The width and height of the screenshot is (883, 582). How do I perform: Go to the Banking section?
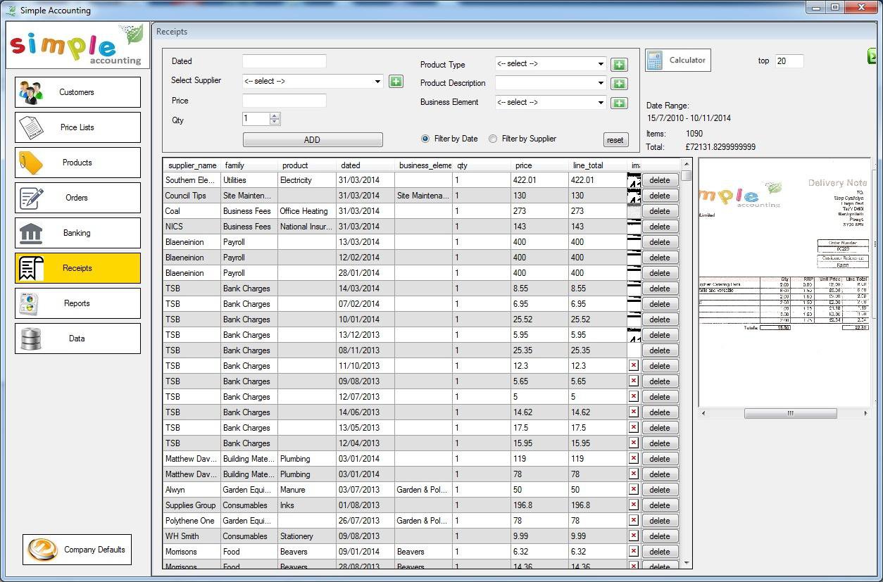(x=77, y=233)
